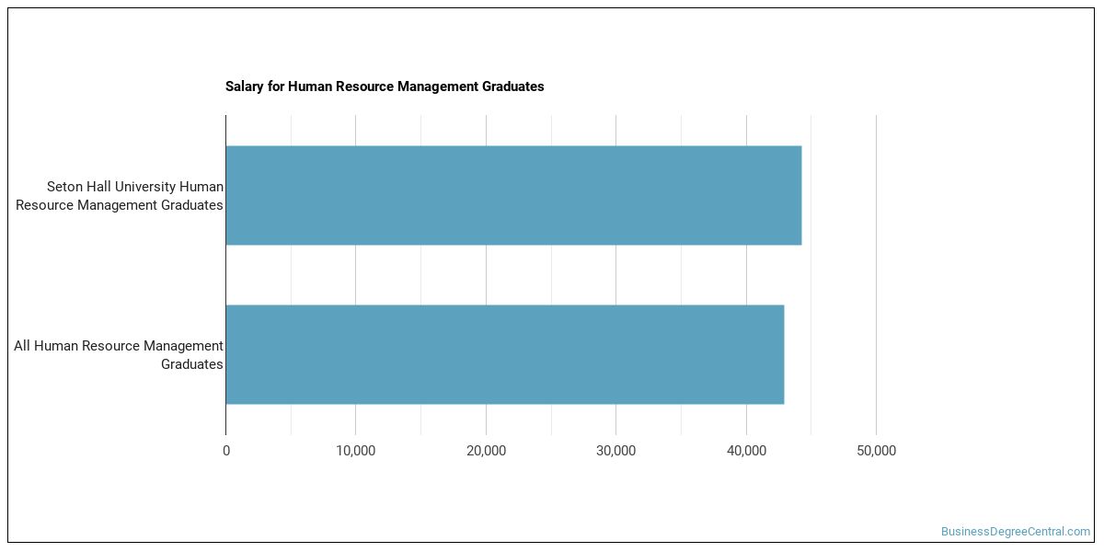
Task: Click the All Human Resource Management Graduates label
Action: pos(119,355)
